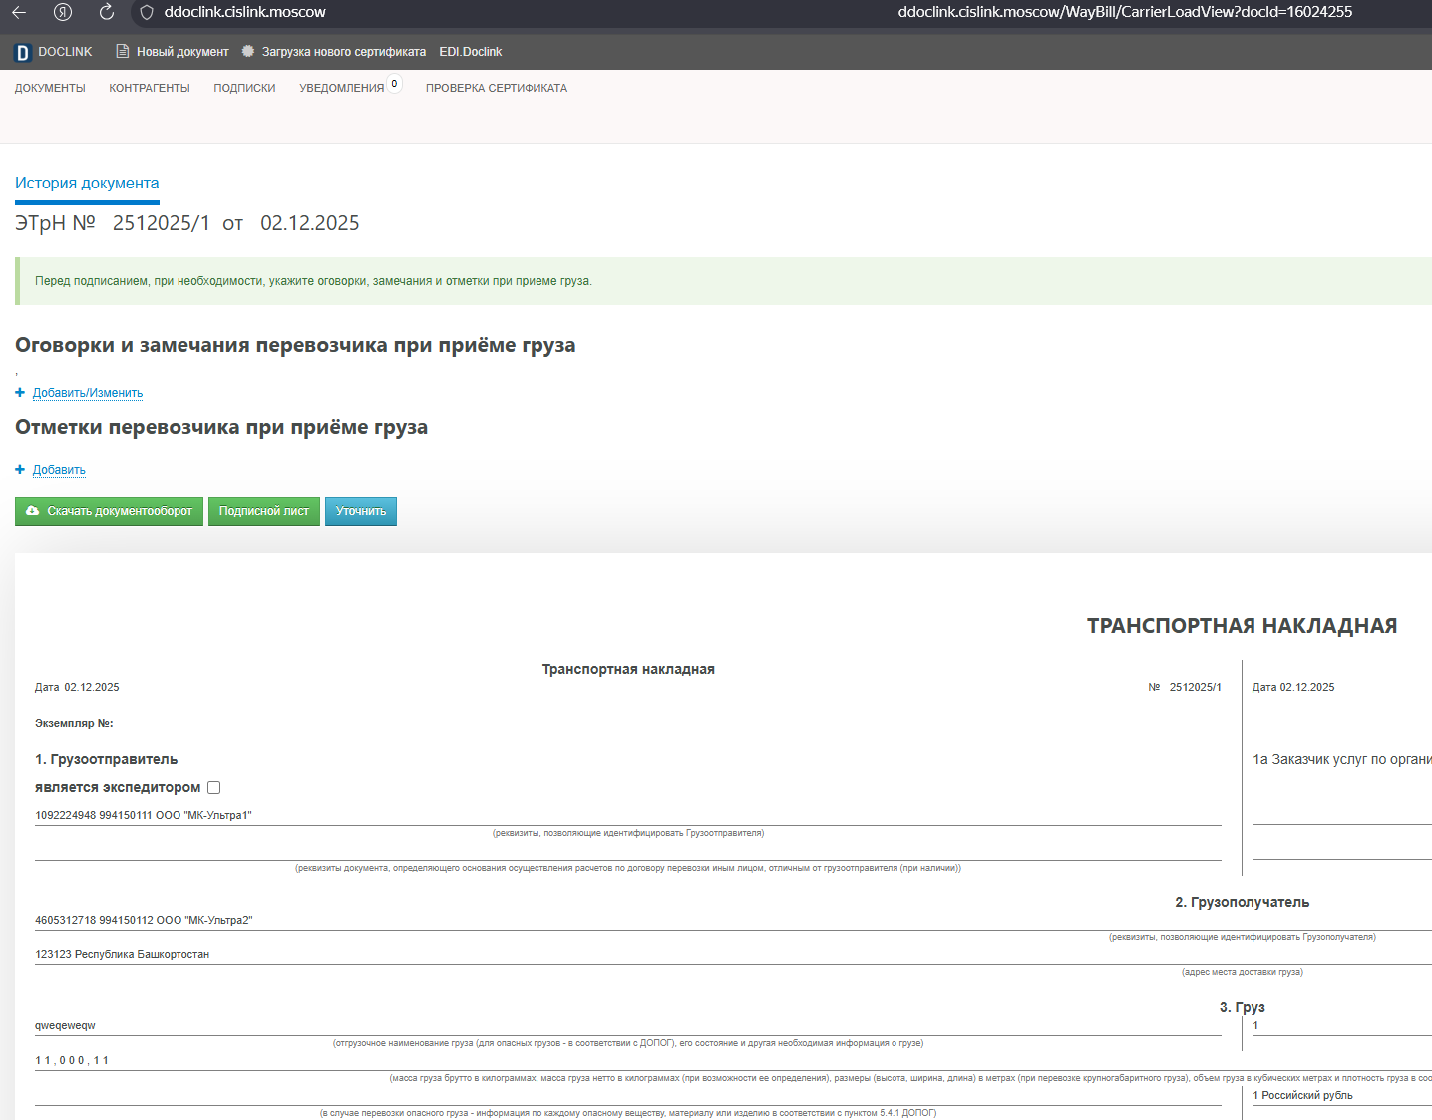The height and width of the screenshot is (1120, 1432).
Task: Click '1. Грузоотправитель' section heading
Action: (x=107, y=759)
